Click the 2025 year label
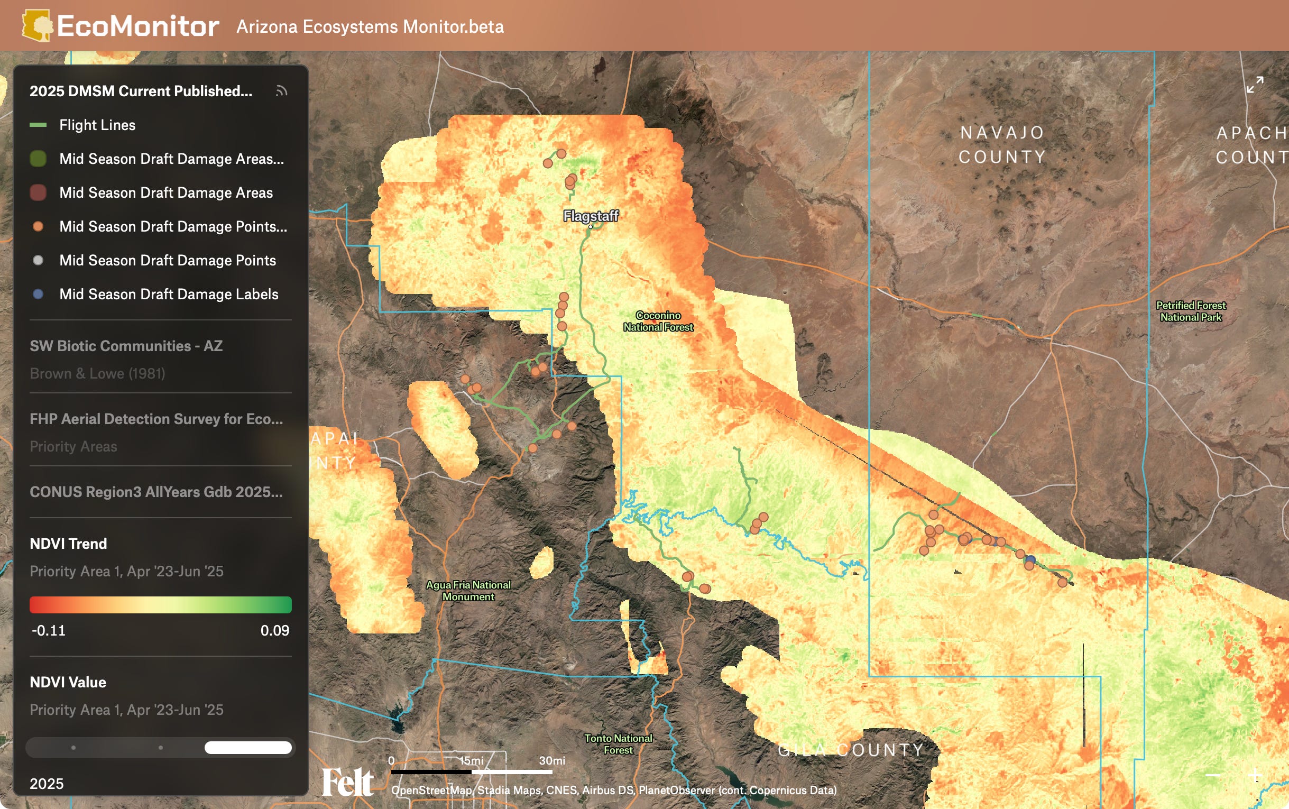This screenshot has height=809, width=1289. point(47,783)
